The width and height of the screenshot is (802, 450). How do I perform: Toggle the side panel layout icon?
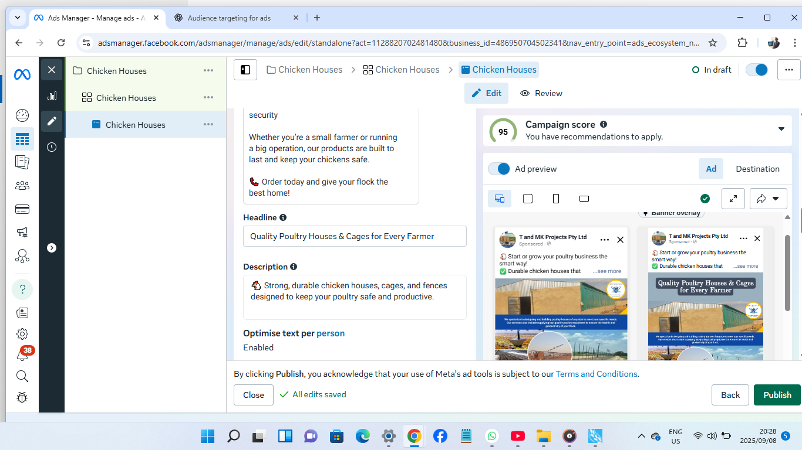point(245,70)
